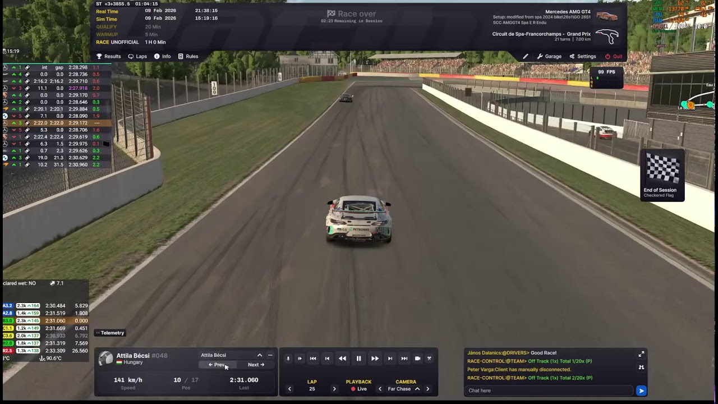
Task: Click the Next driver button
Action: 256,365
